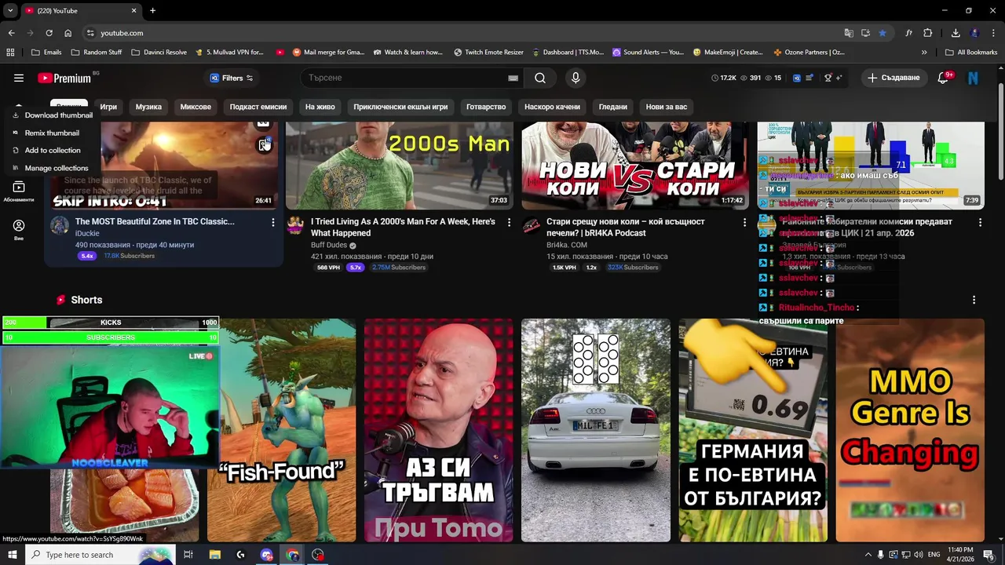Open the Аз си тръгвам short

(x=439, y=430)
